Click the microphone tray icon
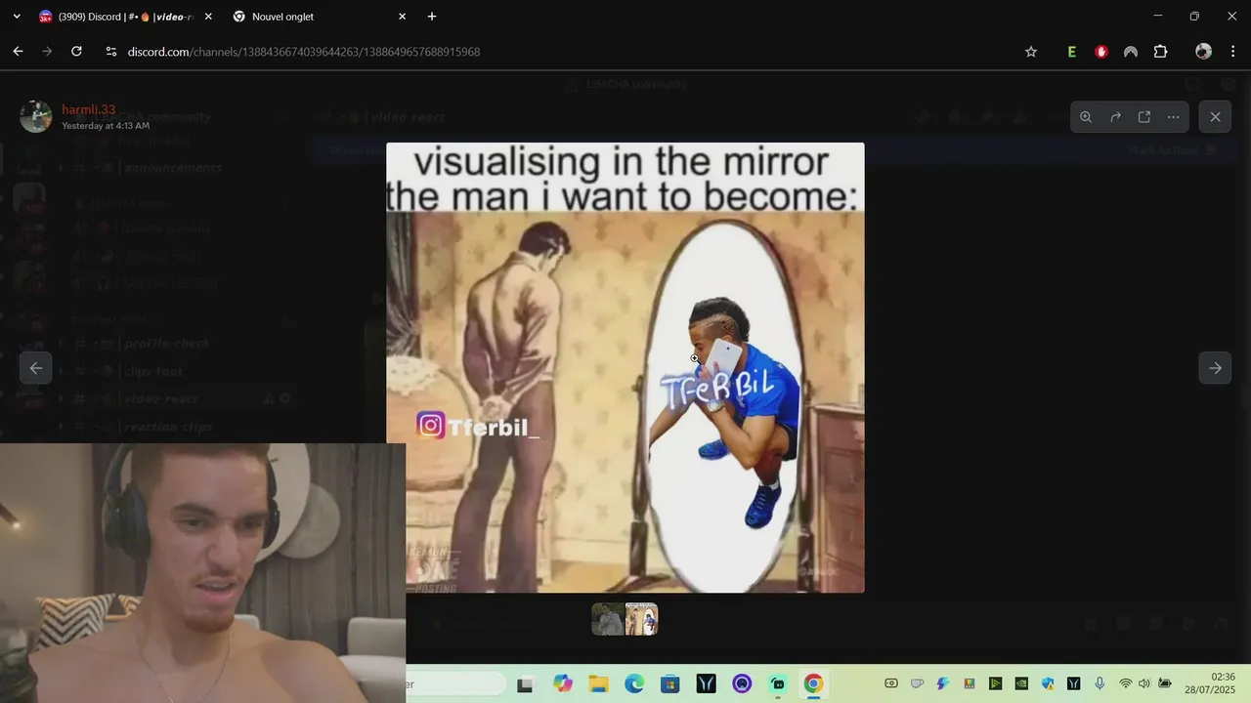1251x703 pixels. point(1100,683)
